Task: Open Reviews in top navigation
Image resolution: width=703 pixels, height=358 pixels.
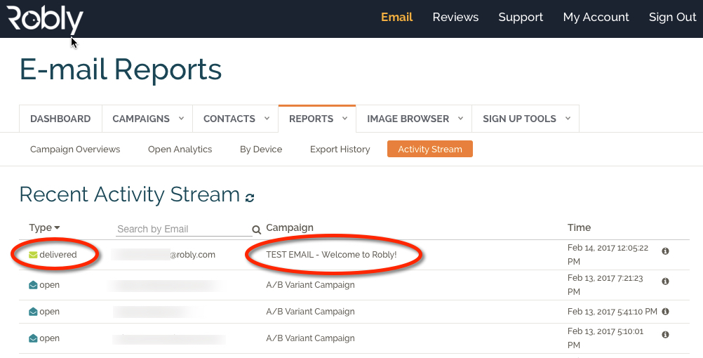Action: pos(455,17)
